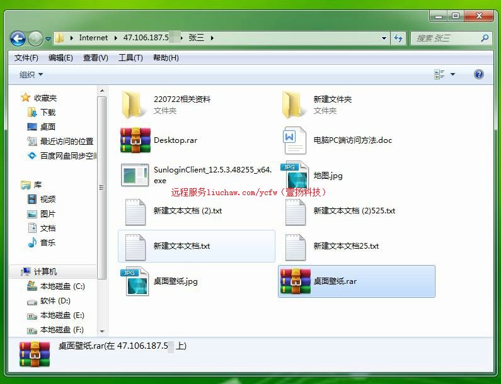The image size is (501, 384).
Task: Select the 桌面壁纸.jpg image icon
Action: click(135, 281)
